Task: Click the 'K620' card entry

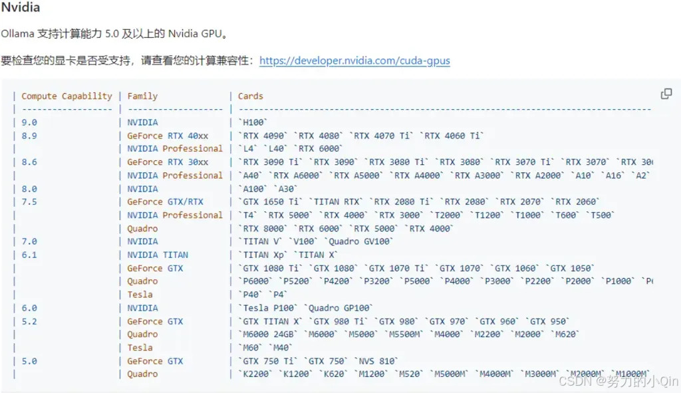Action: (x=334, y=374)
